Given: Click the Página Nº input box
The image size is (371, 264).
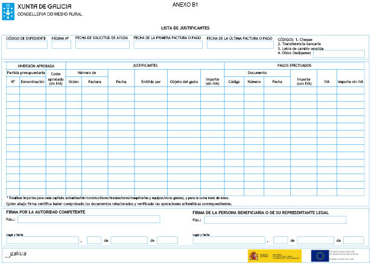Looking at the screenshot, I should click(61, 45).
